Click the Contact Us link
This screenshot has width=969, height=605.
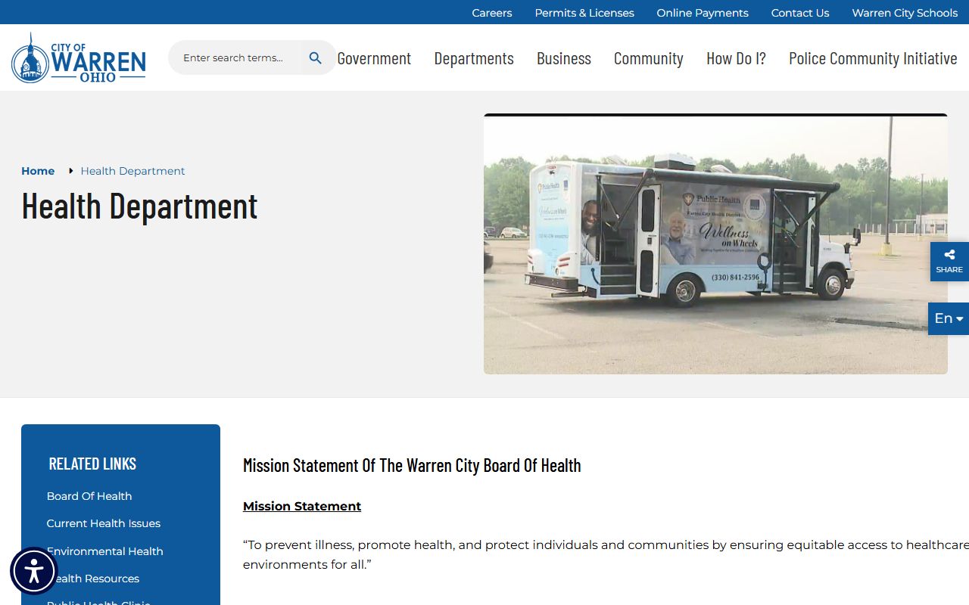[800, 13]
